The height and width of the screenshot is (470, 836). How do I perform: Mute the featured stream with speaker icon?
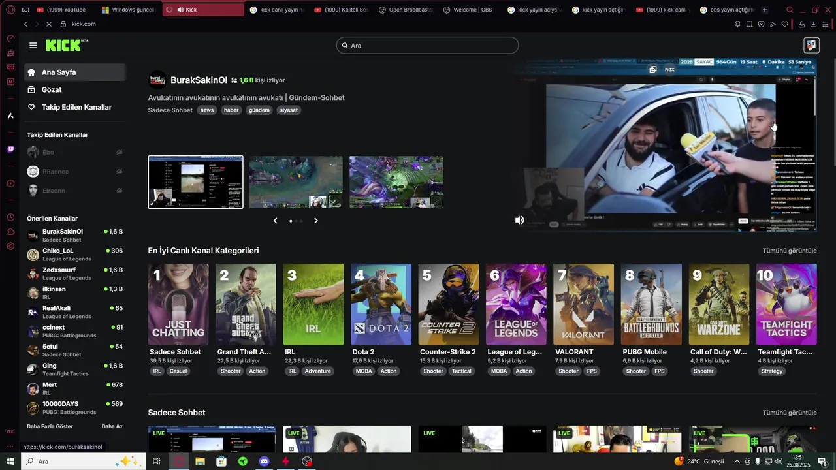click(x=519, y=220)
